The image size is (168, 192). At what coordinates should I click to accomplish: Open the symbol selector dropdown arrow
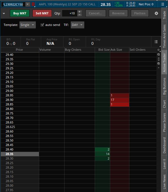[x=28, y=5]
